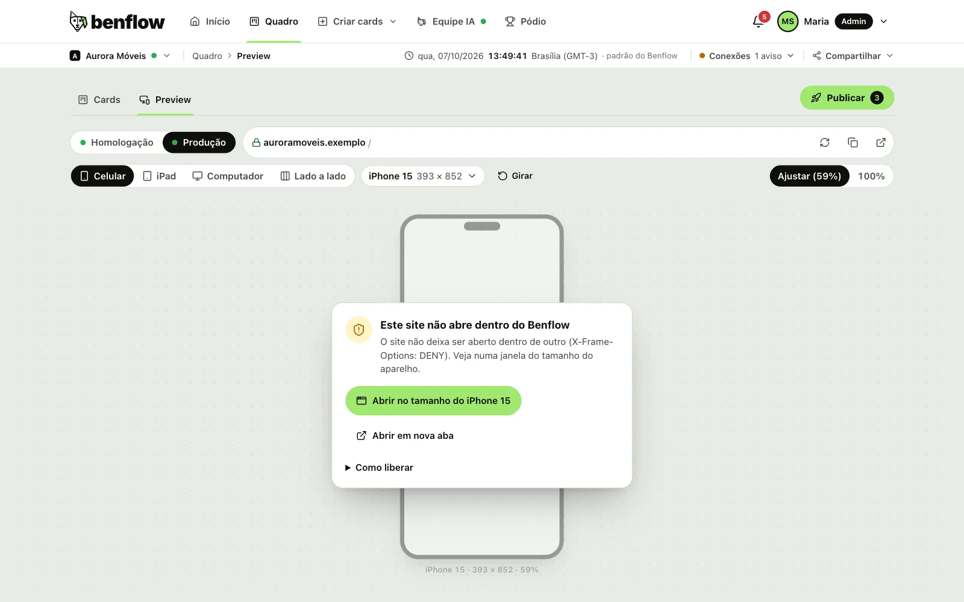The image size is (964, 602).
Task: Click Abrir no tamanho do iPhone 15
Action: 433,401
